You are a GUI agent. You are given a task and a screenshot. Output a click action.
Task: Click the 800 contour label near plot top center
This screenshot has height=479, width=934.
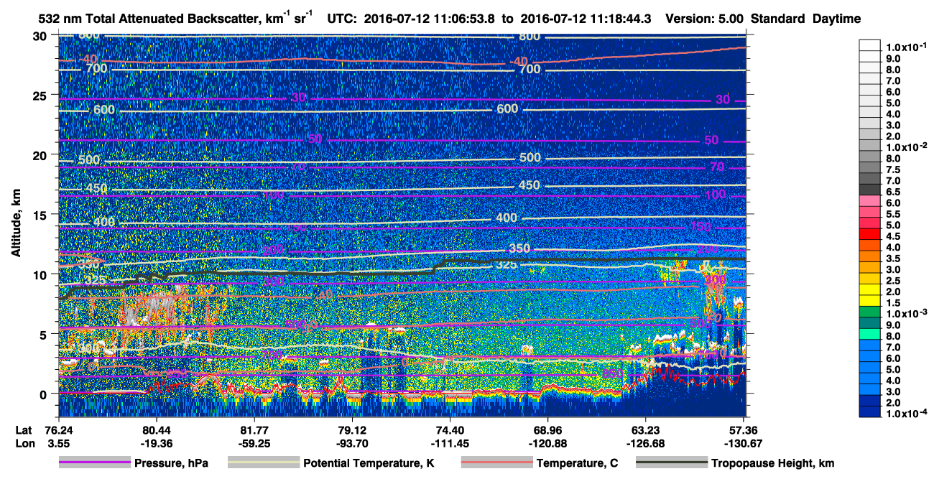[529, 37]
